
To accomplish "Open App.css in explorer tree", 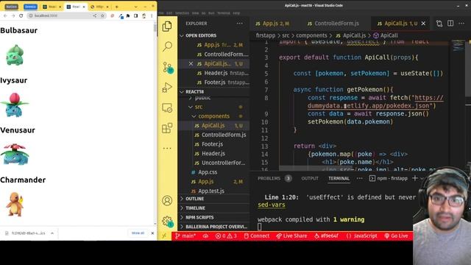I will pos(208,172).
